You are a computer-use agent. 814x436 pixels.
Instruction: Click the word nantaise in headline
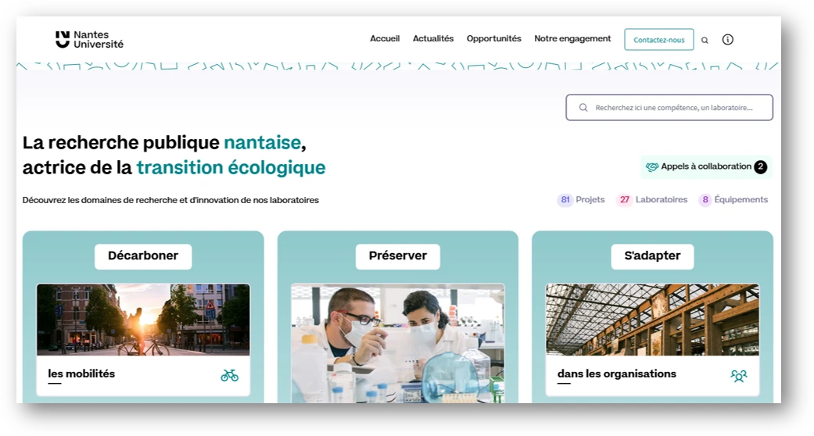263,143
